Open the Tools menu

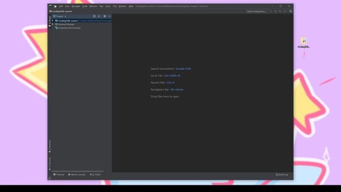[x=108, y=6]
